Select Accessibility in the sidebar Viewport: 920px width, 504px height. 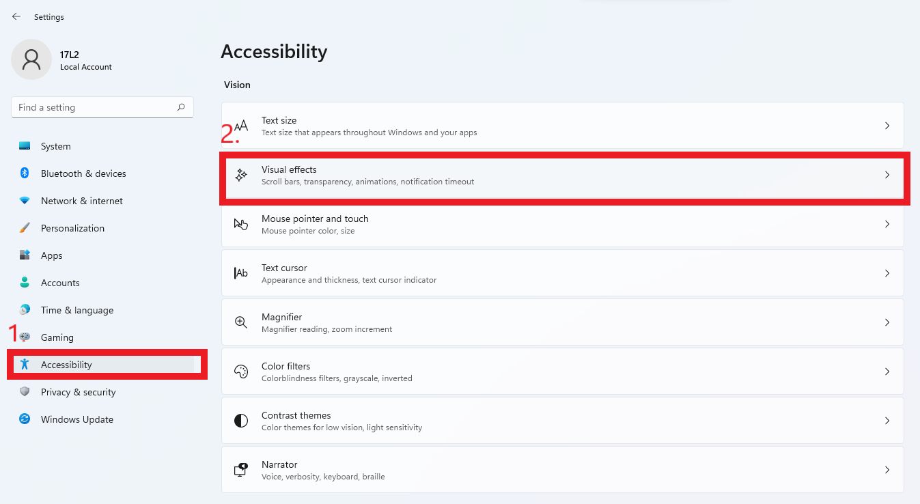click(x=66, y=365)
